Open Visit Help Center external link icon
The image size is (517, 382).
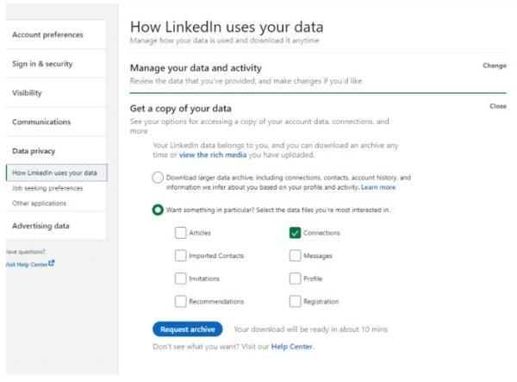52,263
